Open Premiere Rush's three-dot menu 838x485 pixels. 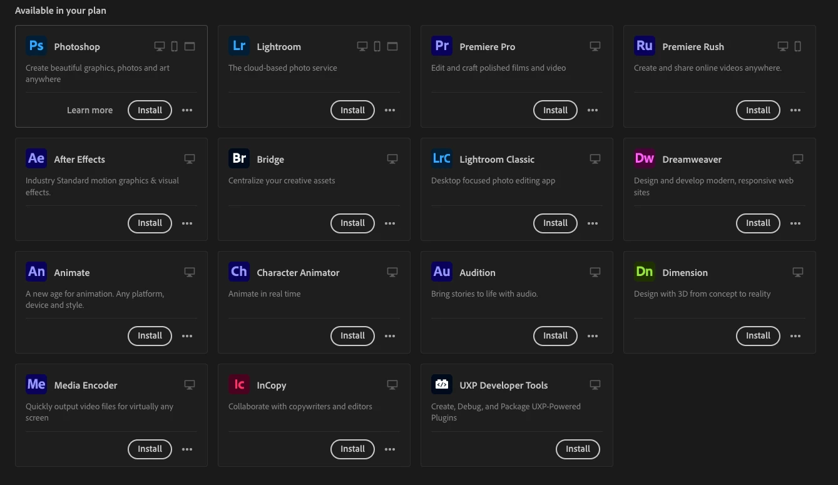click(x=795, y=110)
